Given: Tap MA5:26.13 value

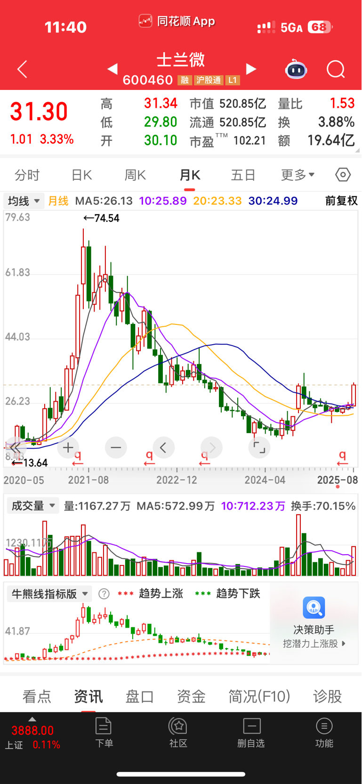Looking at the screenshot, I should click(104, 201).
